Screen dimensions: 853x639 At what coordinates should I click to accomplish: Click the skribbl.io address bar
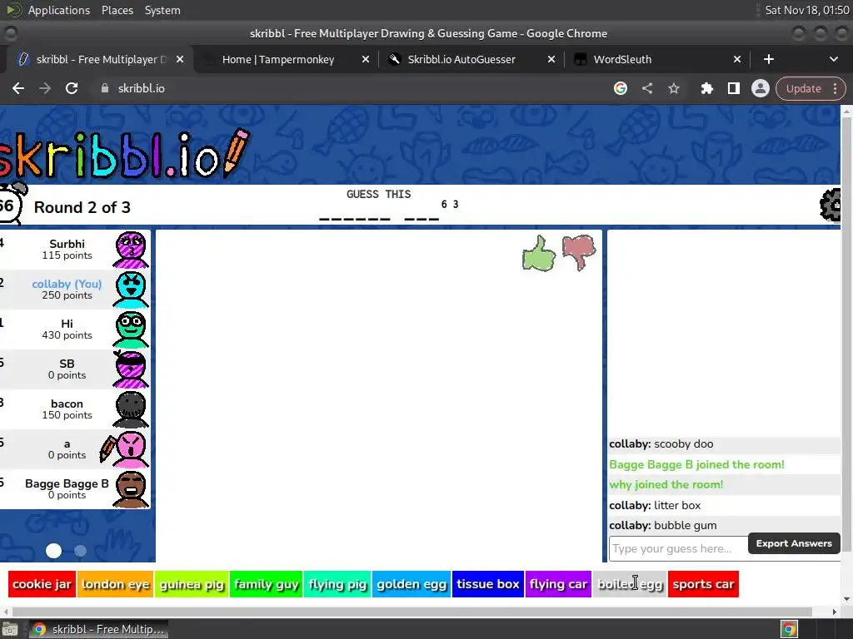pyautogui.click(x=348, y=88)
